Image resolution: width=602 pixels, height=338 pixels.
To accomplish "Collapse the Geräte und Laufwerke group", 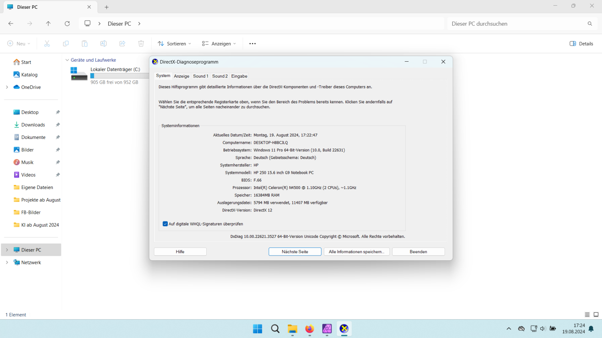I will [x=67, y=60].
